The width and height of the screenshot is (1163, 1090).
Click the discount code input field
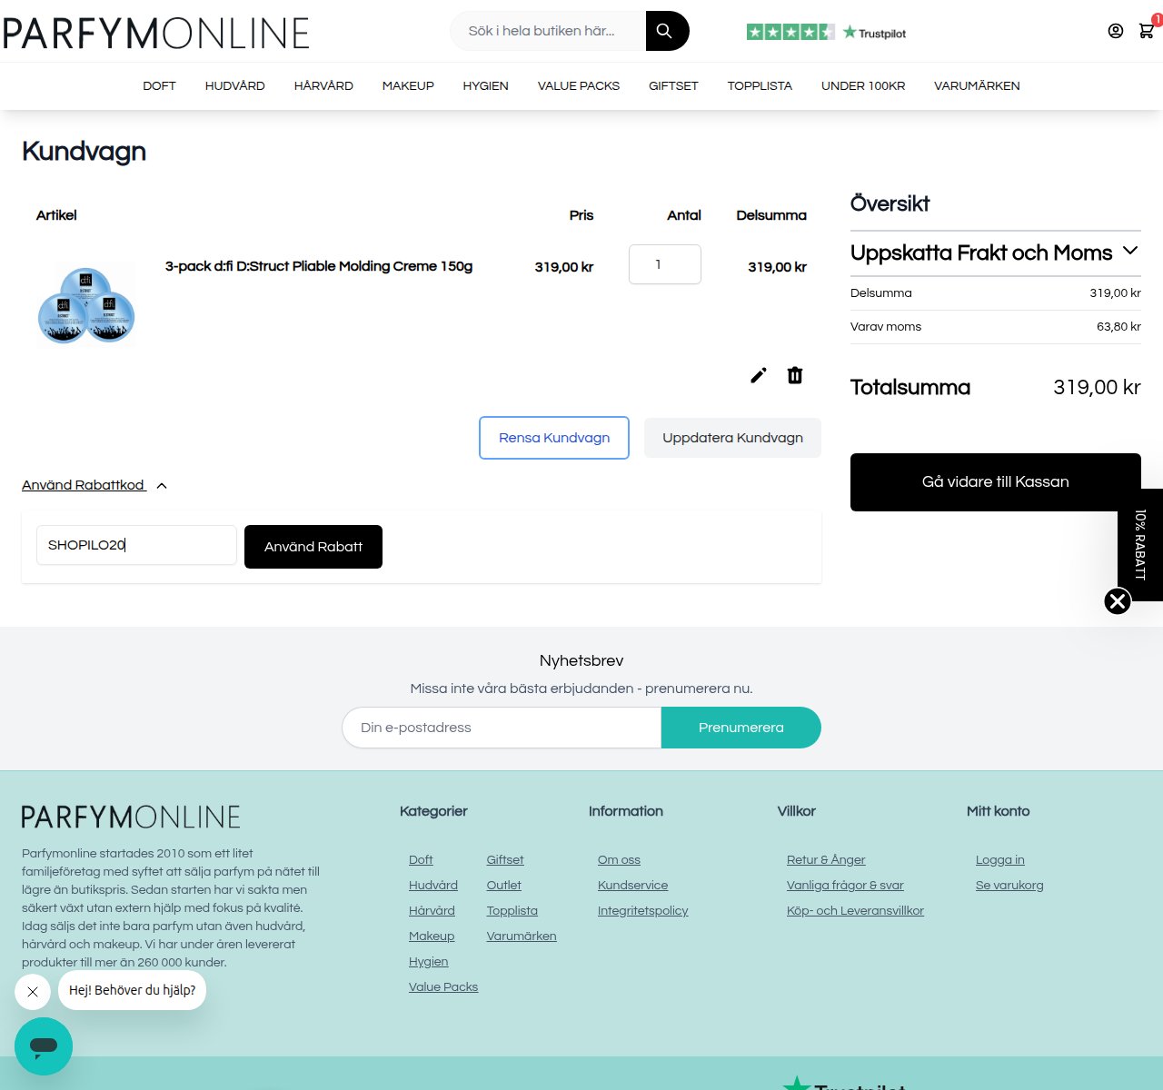[136, 545]
